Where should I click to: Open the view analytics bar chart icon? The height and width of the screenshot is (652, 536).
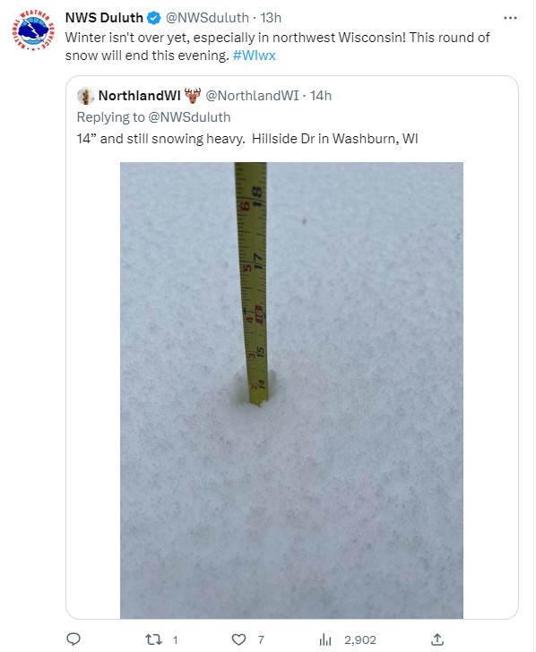(325, 639)
